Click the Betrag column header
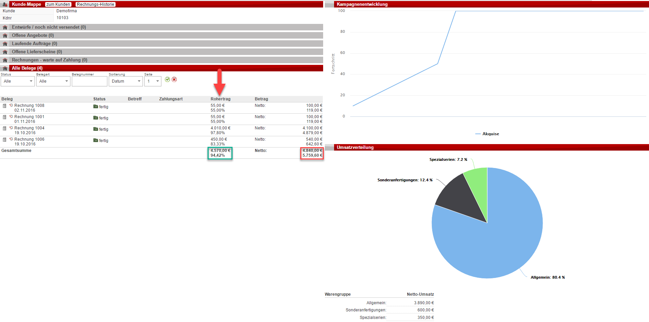 tap(261, 99)
